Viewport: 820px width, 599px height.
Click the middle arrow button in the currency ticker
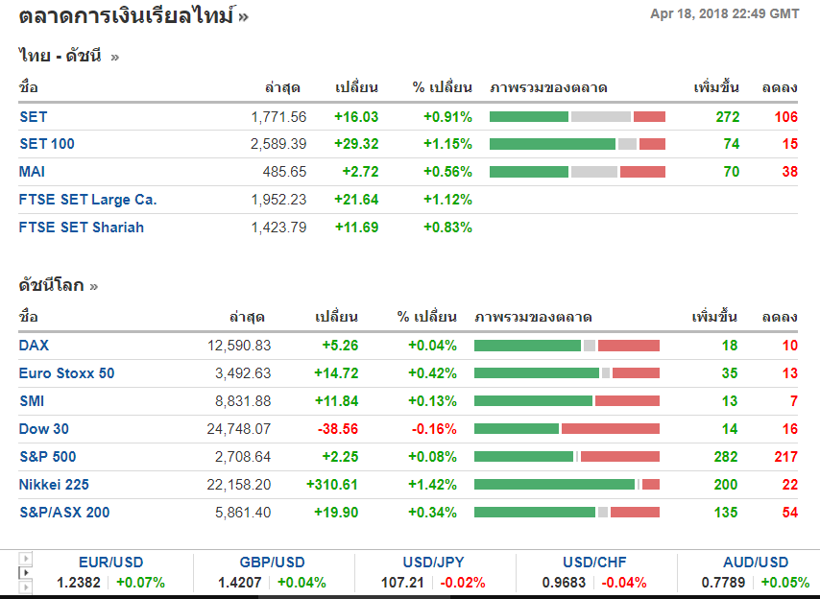pos(26,572)
